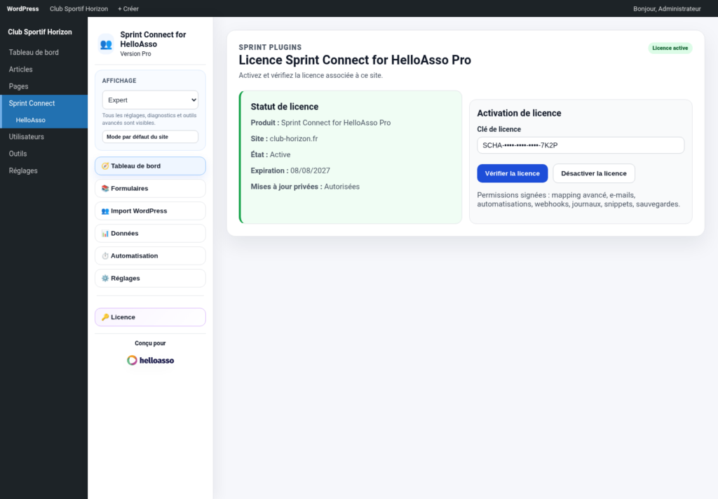
Task: Click the bar chart icon beside Données
Action: click(x=105, y=233)
